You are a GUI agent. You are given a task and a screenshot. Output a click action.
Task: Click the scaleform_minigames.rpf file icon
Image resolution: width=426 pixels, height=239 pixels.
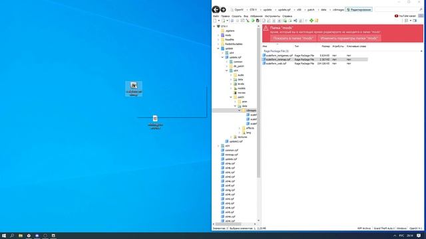[x=264, y=55]
